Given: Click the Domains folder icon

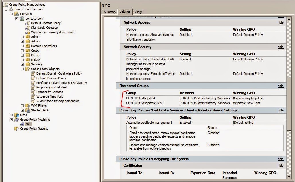Looking at the screenshot, I should tap(17, 14).
